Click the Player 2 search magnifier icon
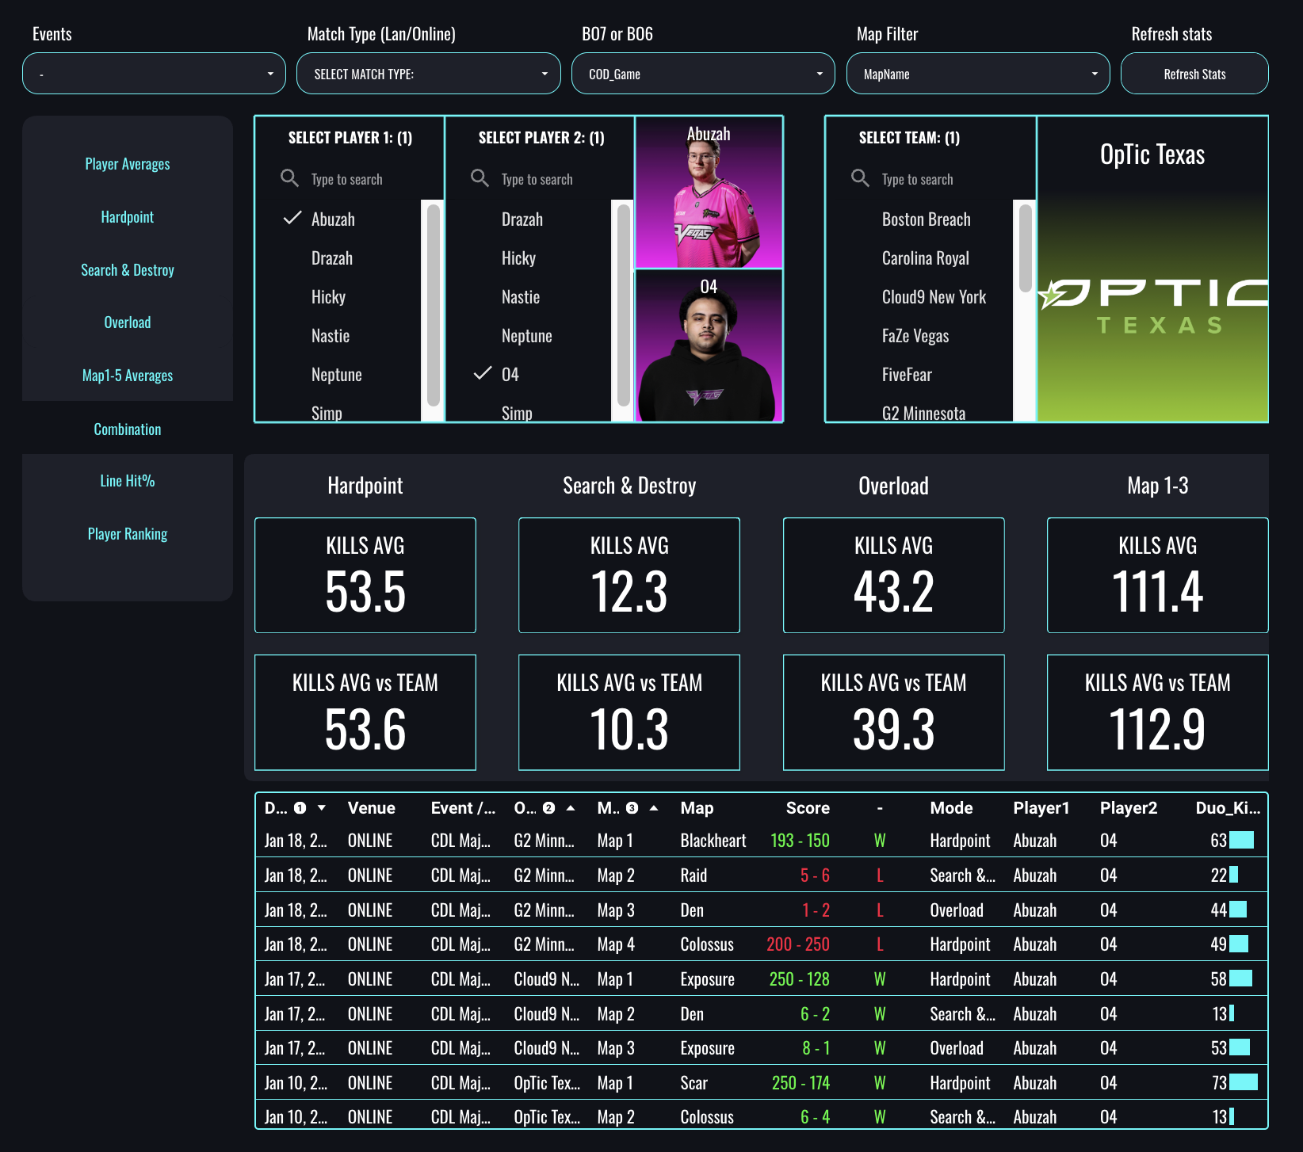 [480, 178]
